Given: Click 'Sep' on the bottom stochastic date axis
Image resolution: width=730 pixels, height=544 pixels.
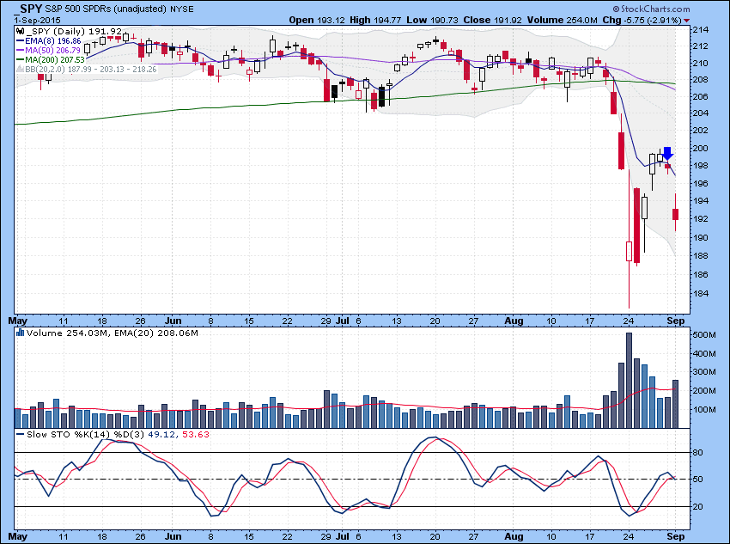Looking at the screenshot, I should coord(676,536).
